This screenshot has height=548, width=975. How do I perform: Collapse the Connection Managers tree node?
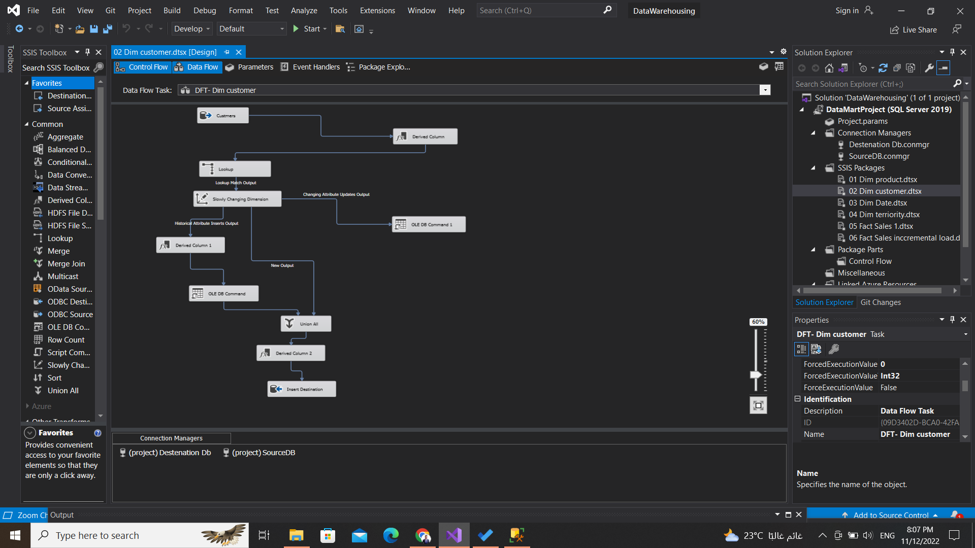click(x=813, y=132)
